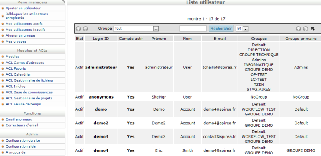Click Admins in Groupe primaire column

tap(301, 67)
